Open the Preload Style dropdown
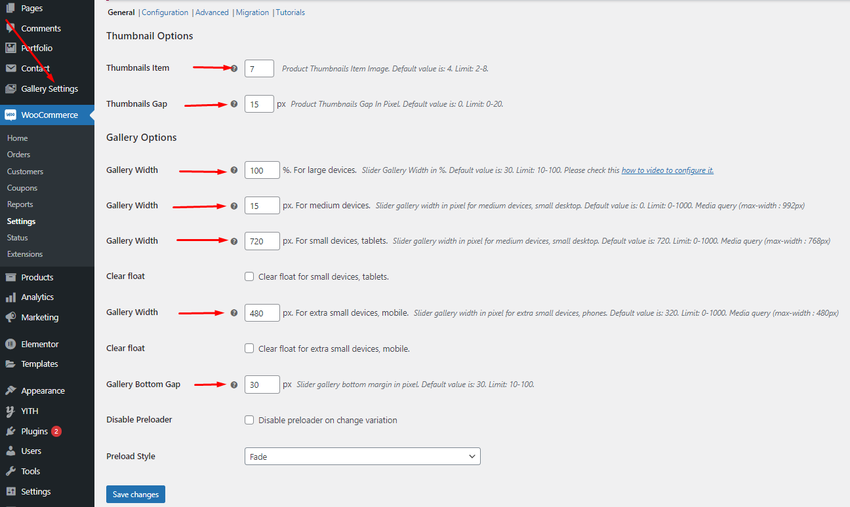 tap(362, 457)
